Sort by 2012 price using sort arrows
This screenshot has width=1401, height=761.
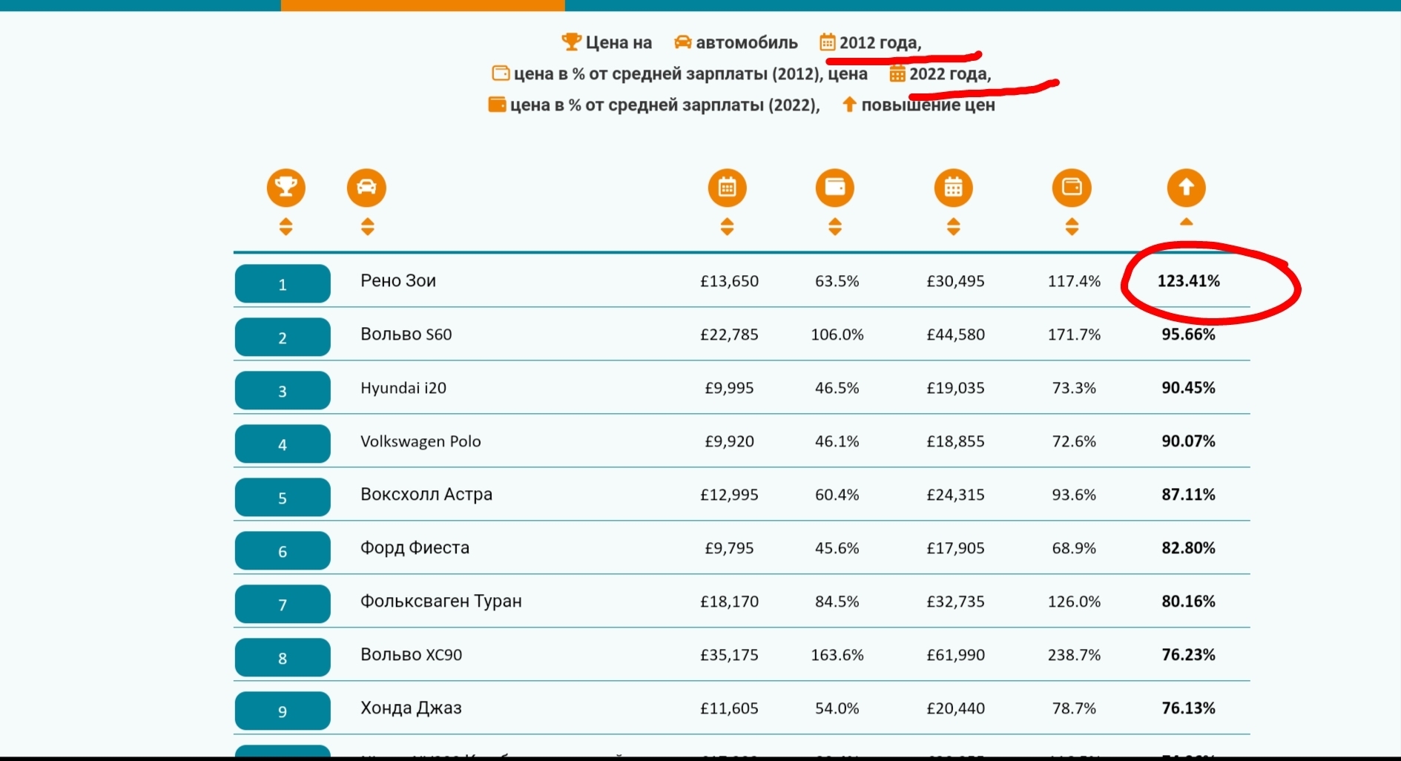(727, 227)
